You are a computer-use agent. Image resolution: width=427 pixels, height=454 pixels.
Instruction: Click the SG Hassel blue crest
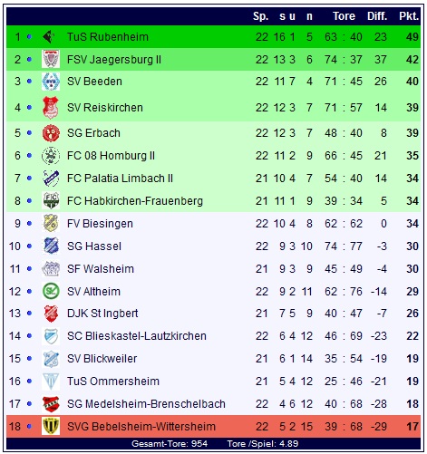pyautogui.click(x=51, y=246)
